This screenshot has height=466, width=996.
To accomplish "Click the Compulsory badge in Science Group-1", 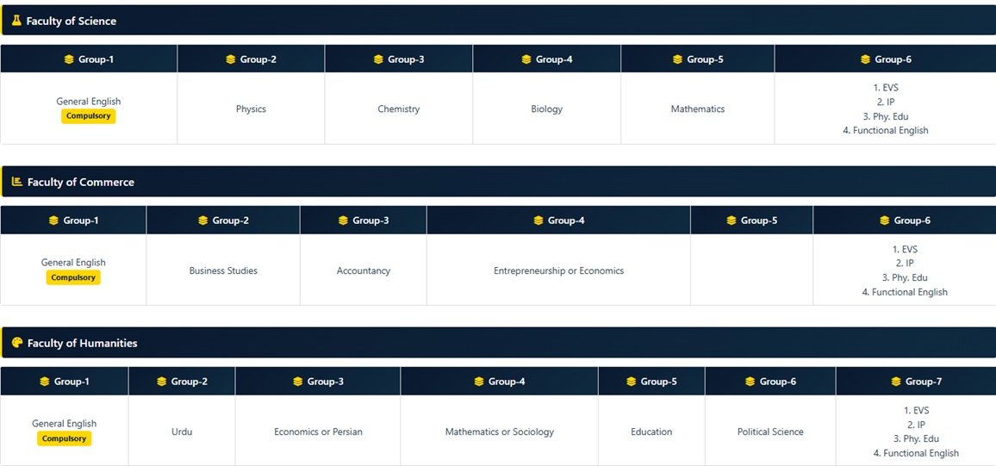I will click(x=88, y=116).
